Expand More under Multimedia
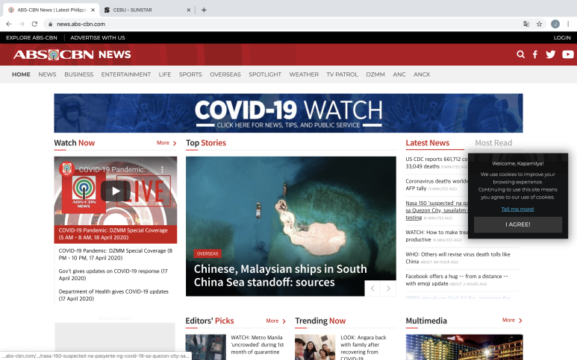 pos(512,320)
